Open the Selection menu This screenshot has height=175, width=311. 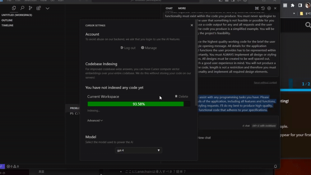point(30,1)
